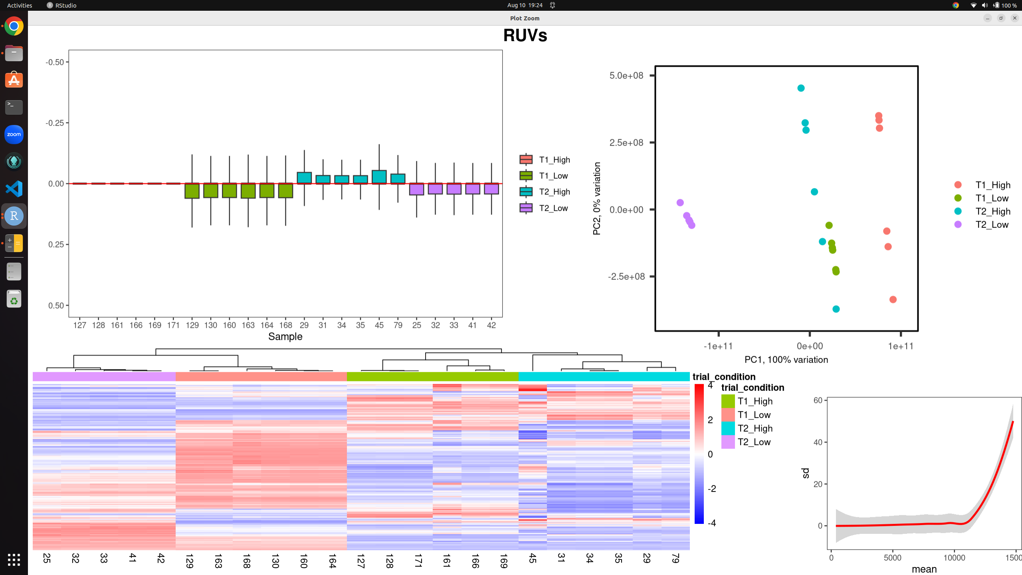The width and height of the screenshot is (1022, 575).
Task: Launch Ubuntu Software from the dock
Action: [x=14, y=80]
